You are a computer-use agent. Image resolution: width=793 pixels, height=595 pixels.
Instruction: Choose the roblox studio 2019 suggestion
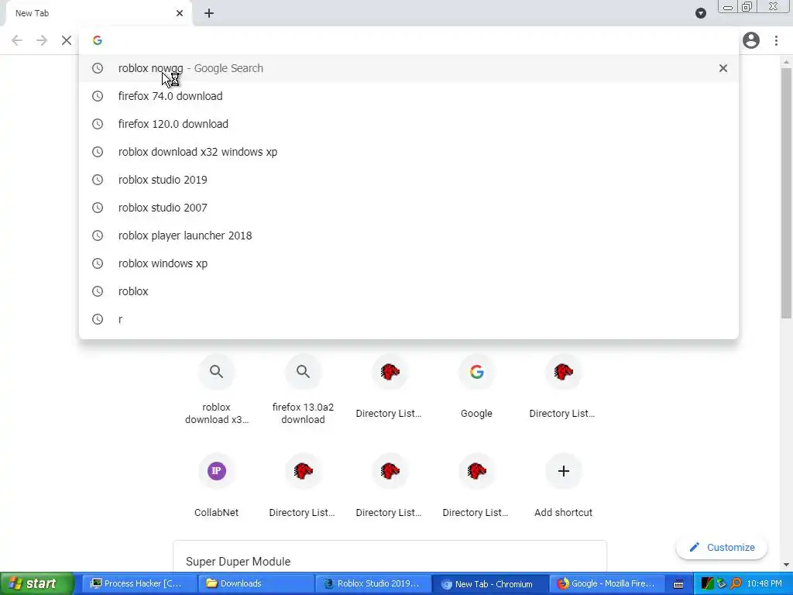tap(409, 180)
